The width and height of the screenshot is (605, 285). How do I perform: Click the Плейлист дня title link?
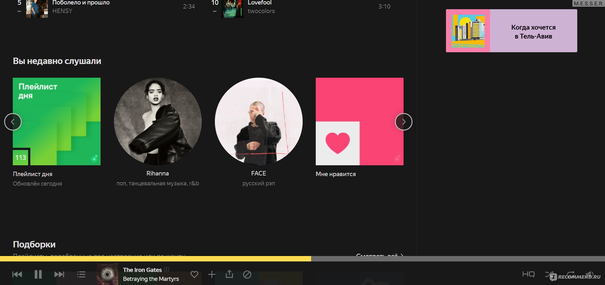tap(33, 174)
